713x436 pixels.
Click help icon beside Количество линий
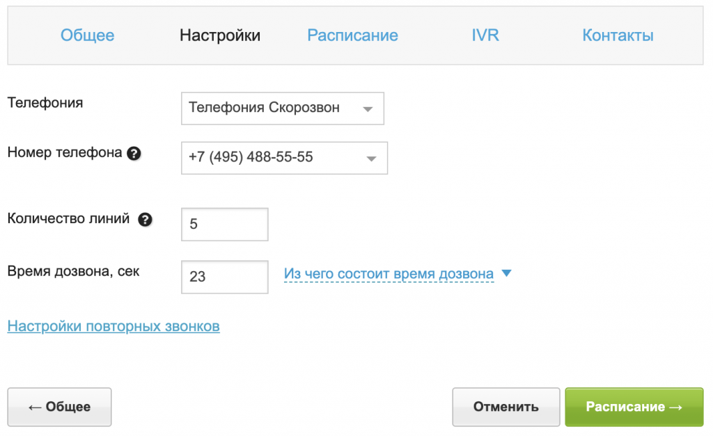(145, 220)
